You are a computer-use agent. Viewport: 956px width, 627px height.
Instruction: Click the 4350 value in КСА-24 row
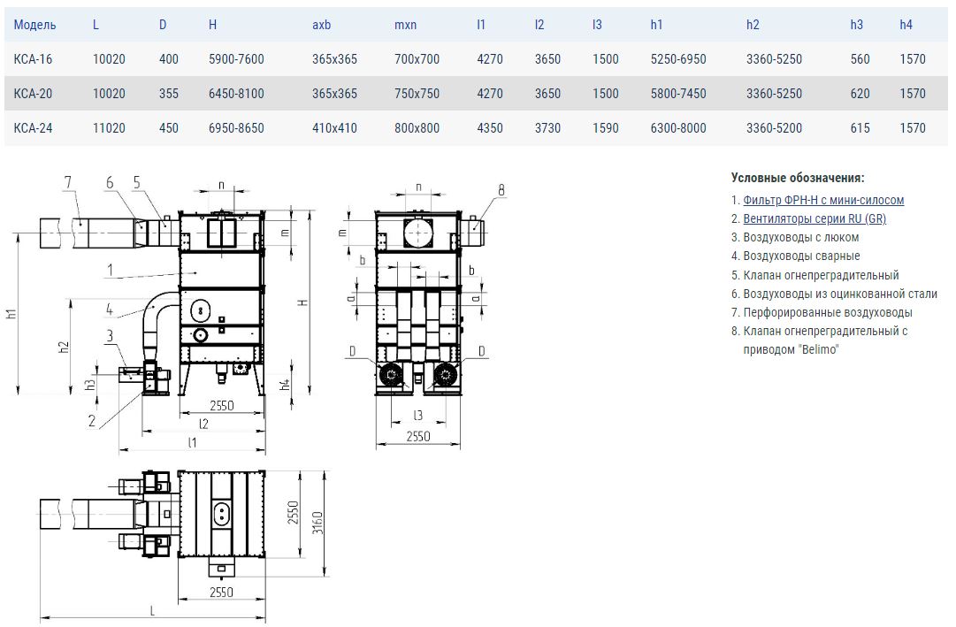[x=490, y=128]
